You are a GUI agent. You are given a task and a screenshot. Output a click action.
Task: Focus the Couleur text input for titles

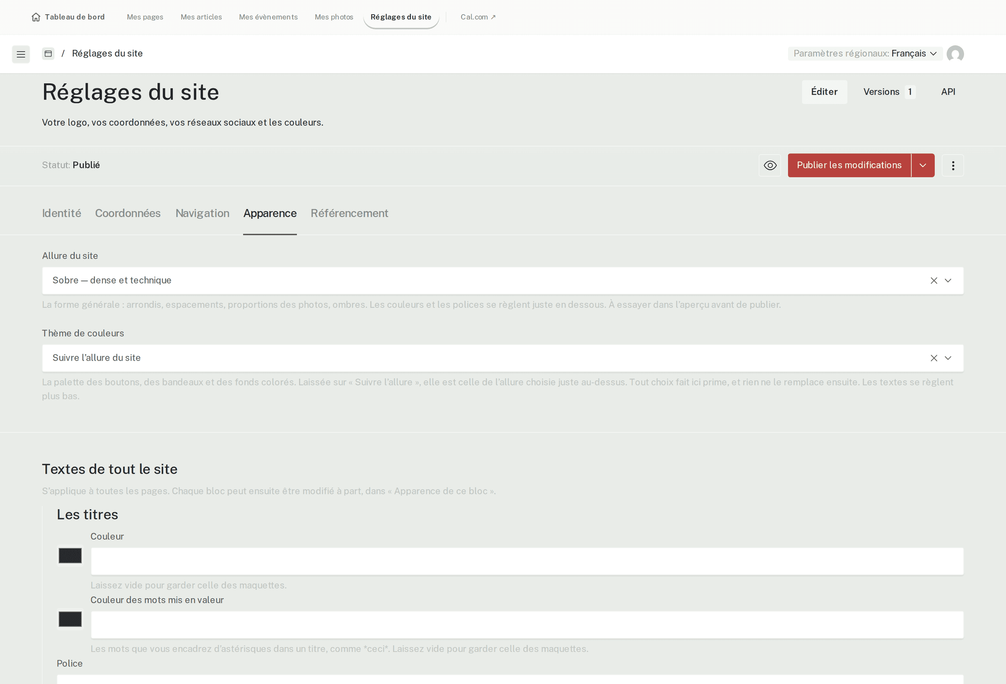(x=527, y=562)
